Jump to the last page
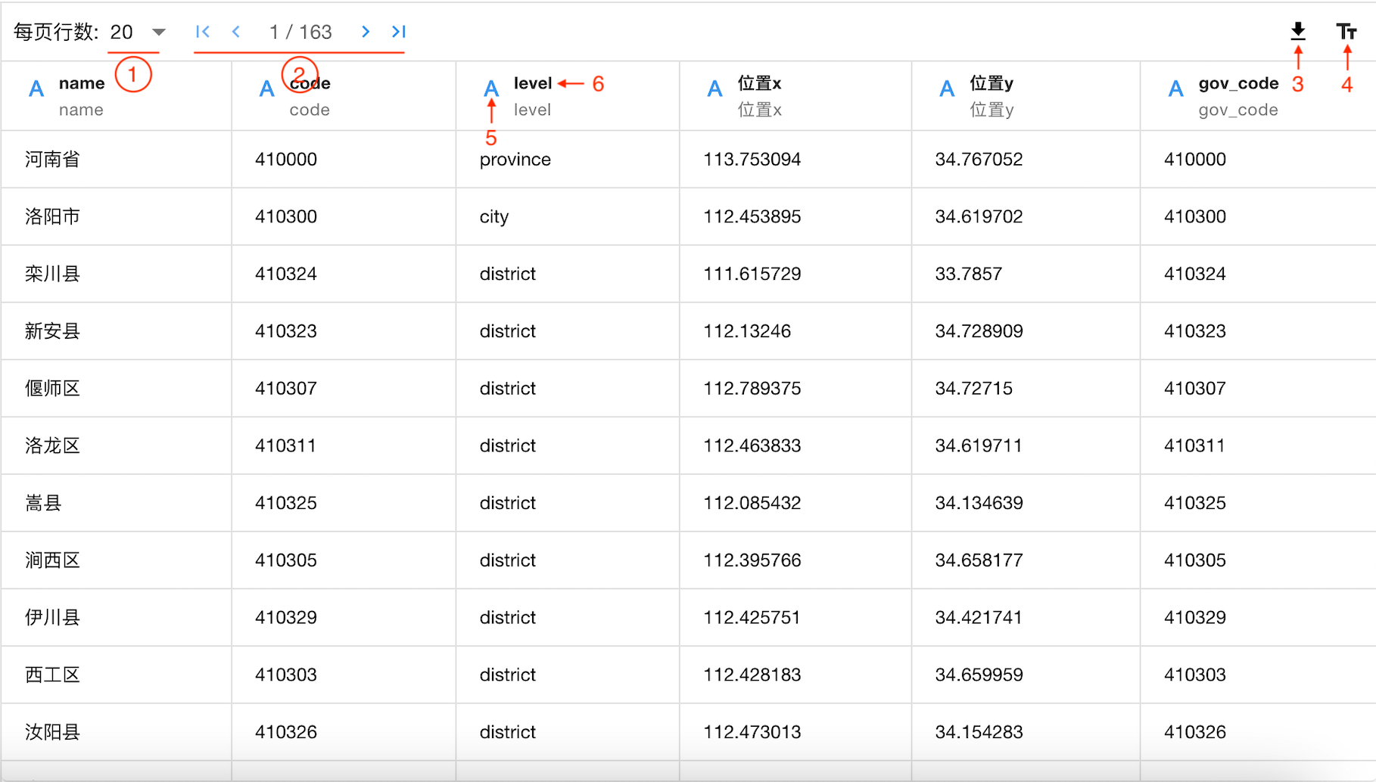The width and height of the screenshot is (1376, 782). (x=399, y=32)
